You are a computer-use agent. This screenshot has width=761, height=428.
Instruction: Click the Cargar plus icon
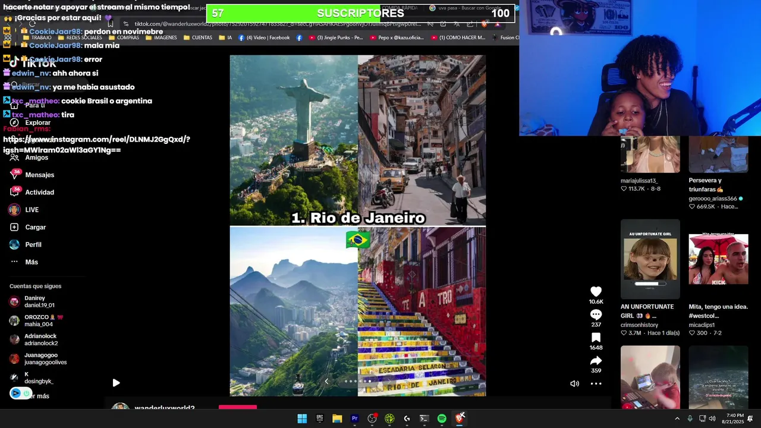[x=14, y=227]
